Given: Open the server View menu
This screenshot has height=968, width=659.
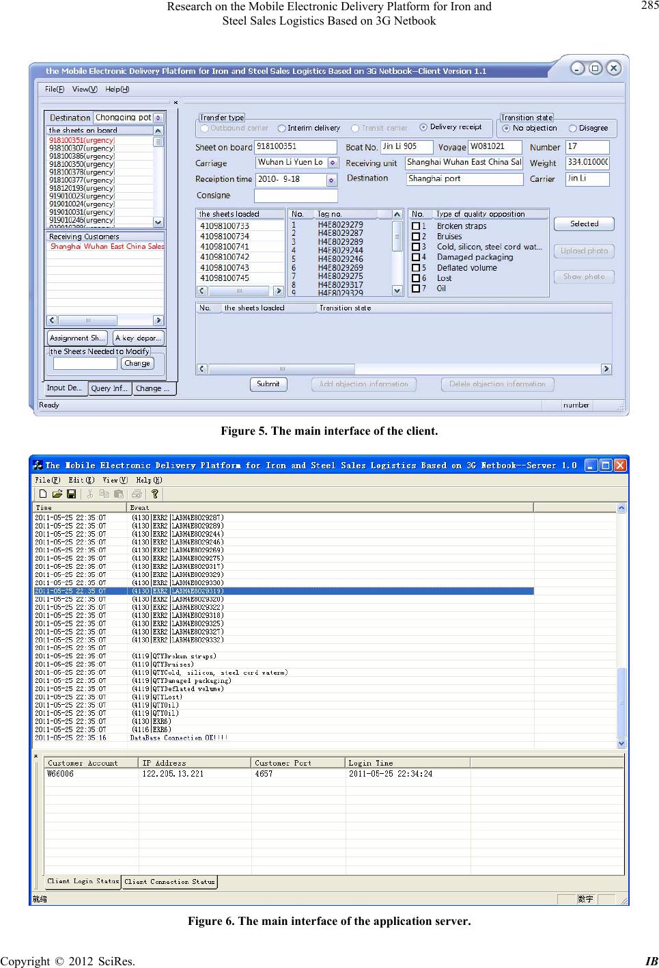Looking at the screenshot, I should 115,480.
